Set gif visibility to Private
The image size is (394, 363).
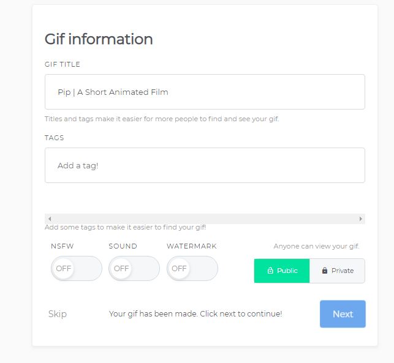338,271
